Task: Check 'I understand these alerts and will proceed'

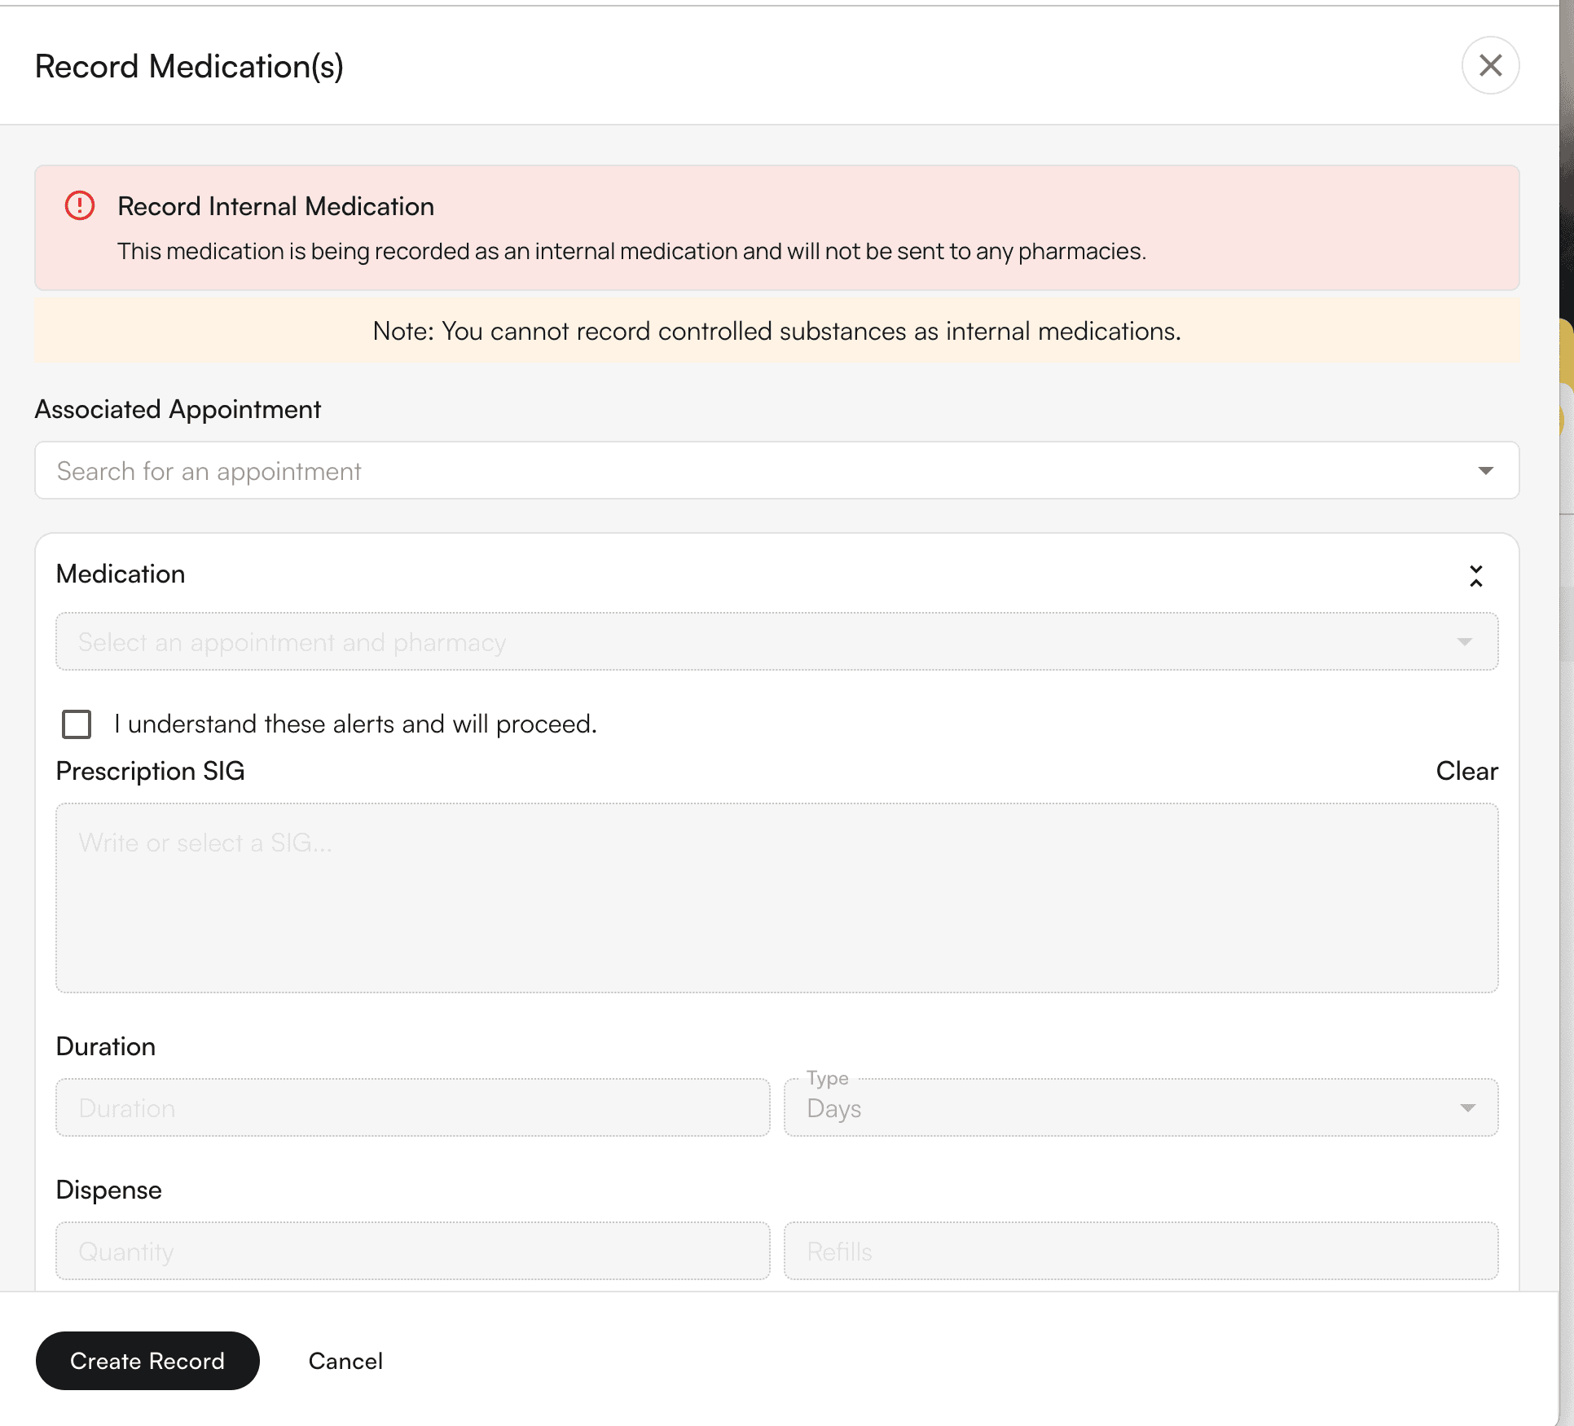Action: pos(77,724)
